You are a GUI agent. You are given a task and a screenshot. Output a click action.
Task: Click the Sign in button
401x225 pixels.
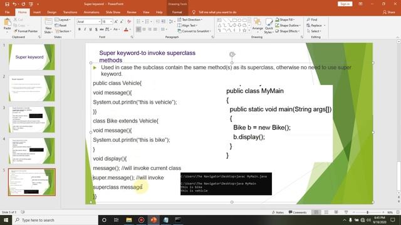point(345,4)
